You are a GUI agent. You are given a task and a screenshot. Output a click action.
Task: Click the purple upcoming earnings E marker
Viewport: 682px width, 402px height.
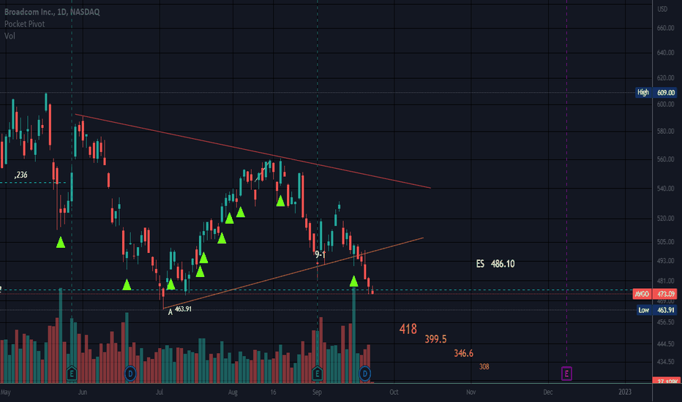click(x=566, y=373)
